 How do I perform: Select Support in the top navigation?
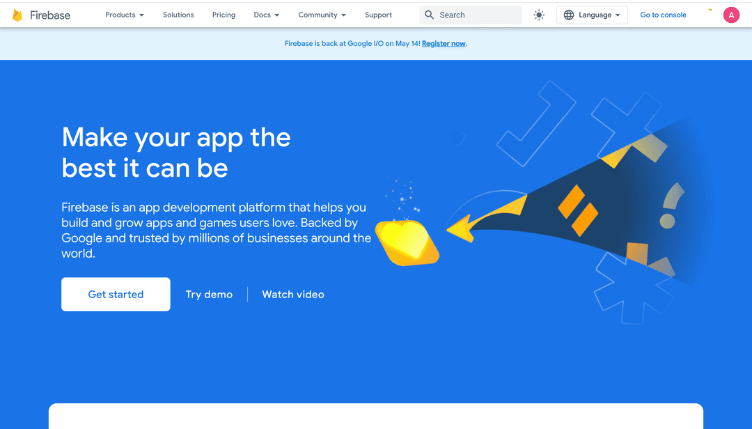[378, 15]
